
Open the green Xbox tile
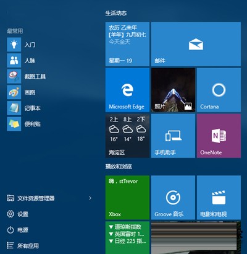pos(127,198)
